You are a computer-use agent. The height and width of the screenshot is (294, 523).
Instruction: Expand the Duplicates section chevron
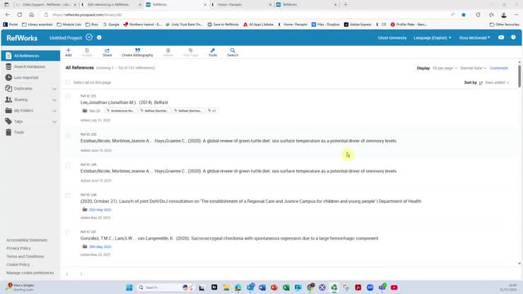(54, 89)
